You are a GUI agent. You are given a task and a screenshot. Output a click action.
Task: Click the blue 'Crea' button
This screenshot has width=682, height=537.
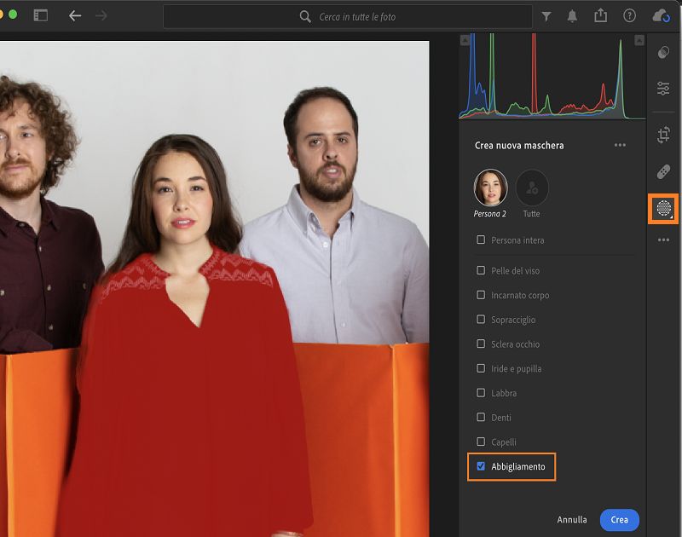[x=620, y=520]
